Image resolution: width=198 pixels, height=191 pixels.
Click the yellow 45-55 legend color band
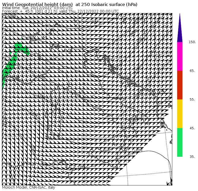(180, 114)
